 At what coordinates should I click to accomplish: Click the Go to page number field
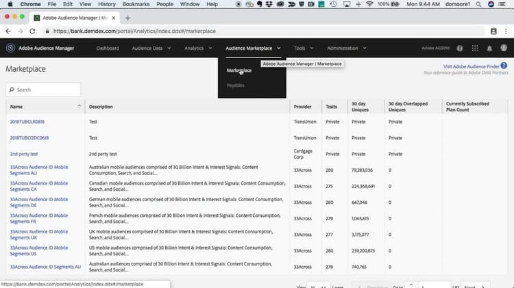tap(435, 286)
